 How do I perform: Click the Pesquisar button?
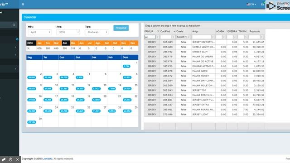121,28
